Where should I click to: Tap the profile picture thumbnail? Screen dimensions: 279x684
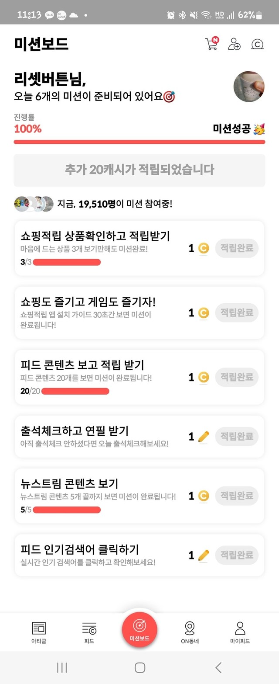[249, 86]
